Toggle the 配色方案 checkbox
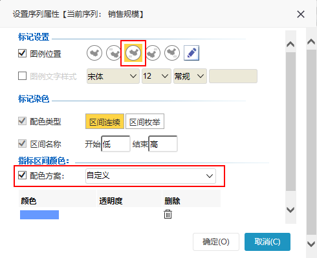Screen dimensions: 317x258 [x=22, y=175]
